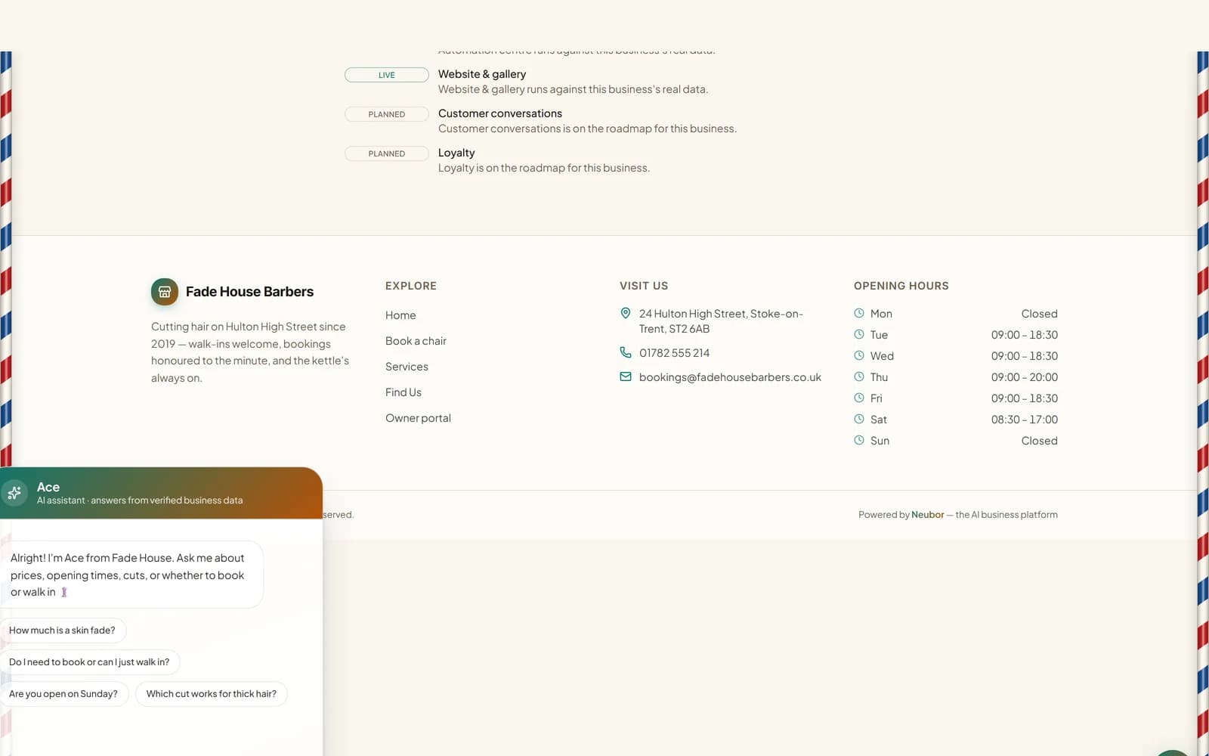Click the Loyalty heading
The height and width of the screenshot is (756, 1209).
pos(456,153)
